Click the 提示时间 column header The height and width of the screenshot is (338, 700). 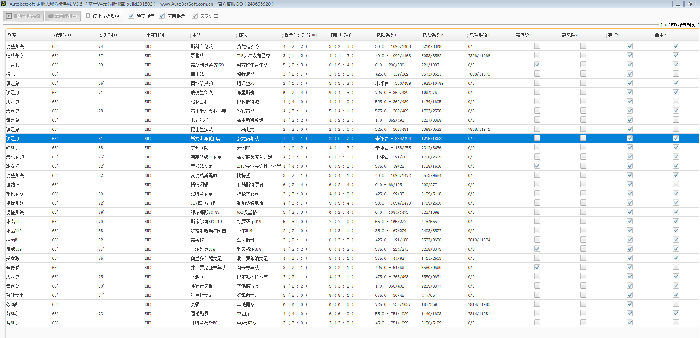pyautogui.click(x=63, y=35)
